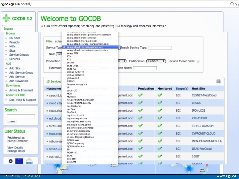This screenshot has height=179, width=239.
Task: Click the EGI logo in sidebar
Action: click(x=29, y=161)
